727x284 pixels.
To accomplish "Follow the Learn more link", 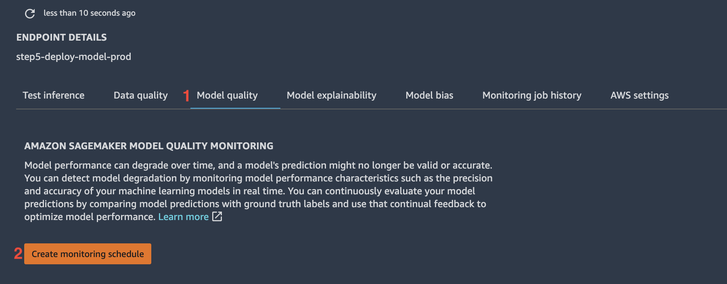I will point(184,217).
